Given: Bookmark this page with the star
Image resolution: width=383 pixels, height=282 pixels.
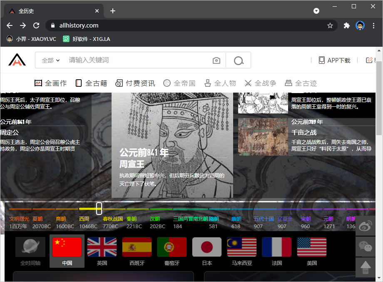Looking at the screenshot, I should (x=330, y=25).
